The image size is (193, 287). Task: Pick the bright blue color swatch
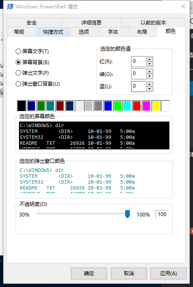pos(108,106)
